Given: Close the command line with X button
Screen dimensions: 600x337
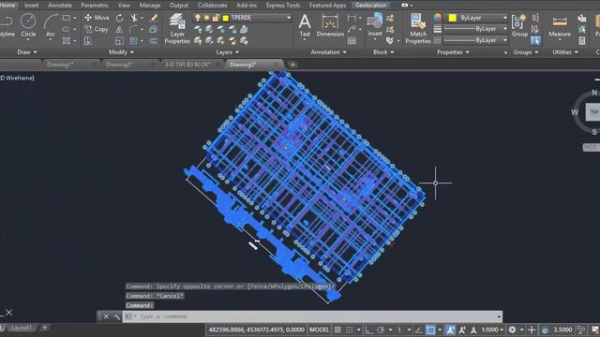Looking at the screenshot, I should 106,316.
